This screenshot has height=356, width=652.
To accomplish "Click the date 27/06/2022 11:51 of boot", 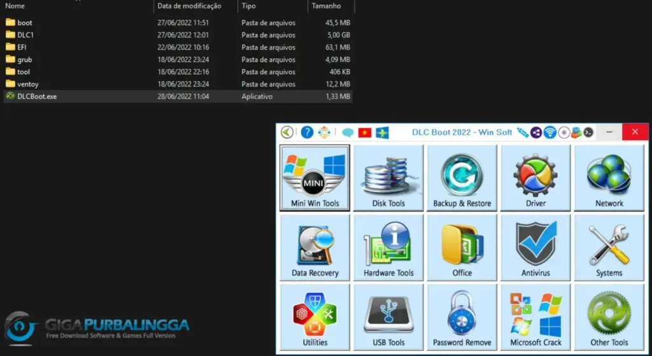I will pyautogui.click(x=183, y=22).
